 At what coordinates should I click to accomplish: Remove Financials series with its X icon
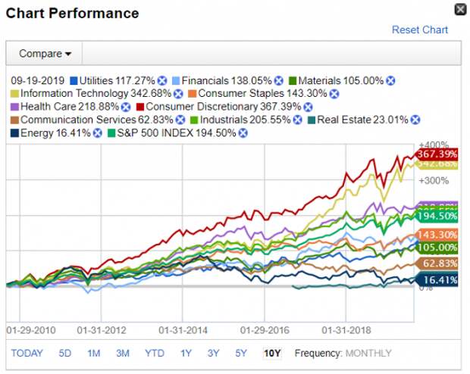(x=279, y=80)
